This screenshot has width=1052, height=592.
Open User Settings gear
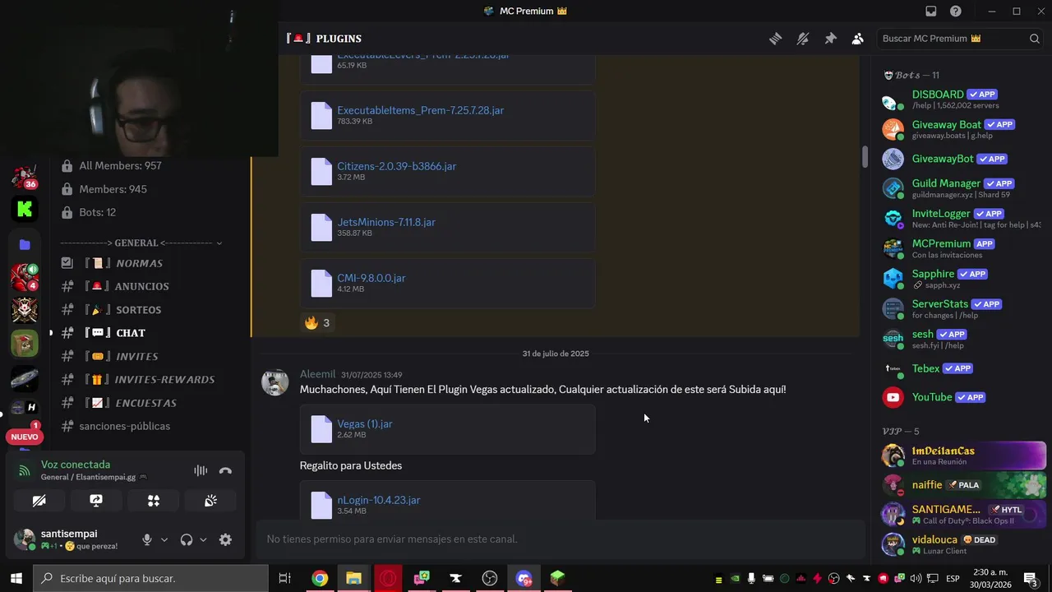point(225,539)
